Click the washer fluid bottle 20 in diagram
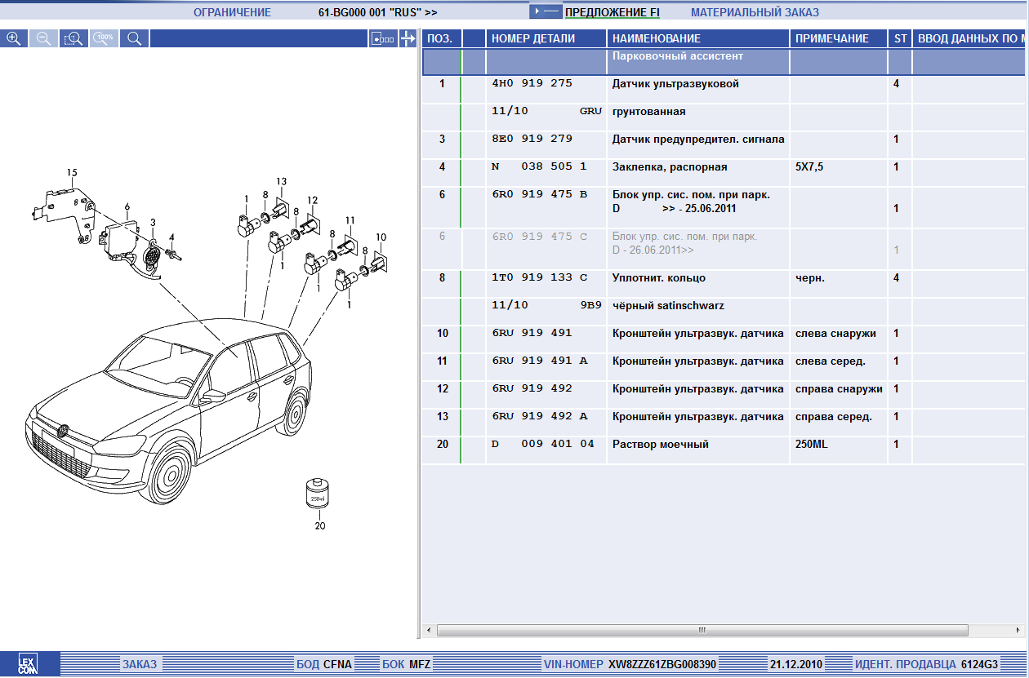The image size is (1029, 678). pos(316,493)
